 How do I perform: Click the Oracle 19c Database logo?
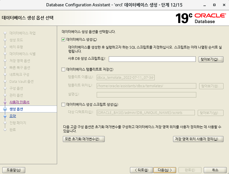tap(201, 18)
